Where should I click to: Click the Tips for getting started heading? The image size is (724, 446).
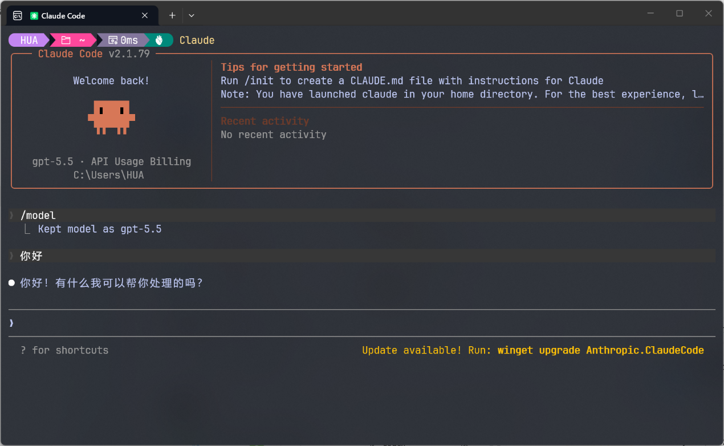point(291,67)
